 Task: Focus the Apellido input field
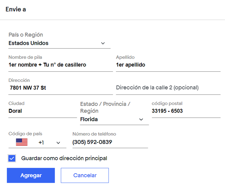pyautogui.click(x=168, y=65)
